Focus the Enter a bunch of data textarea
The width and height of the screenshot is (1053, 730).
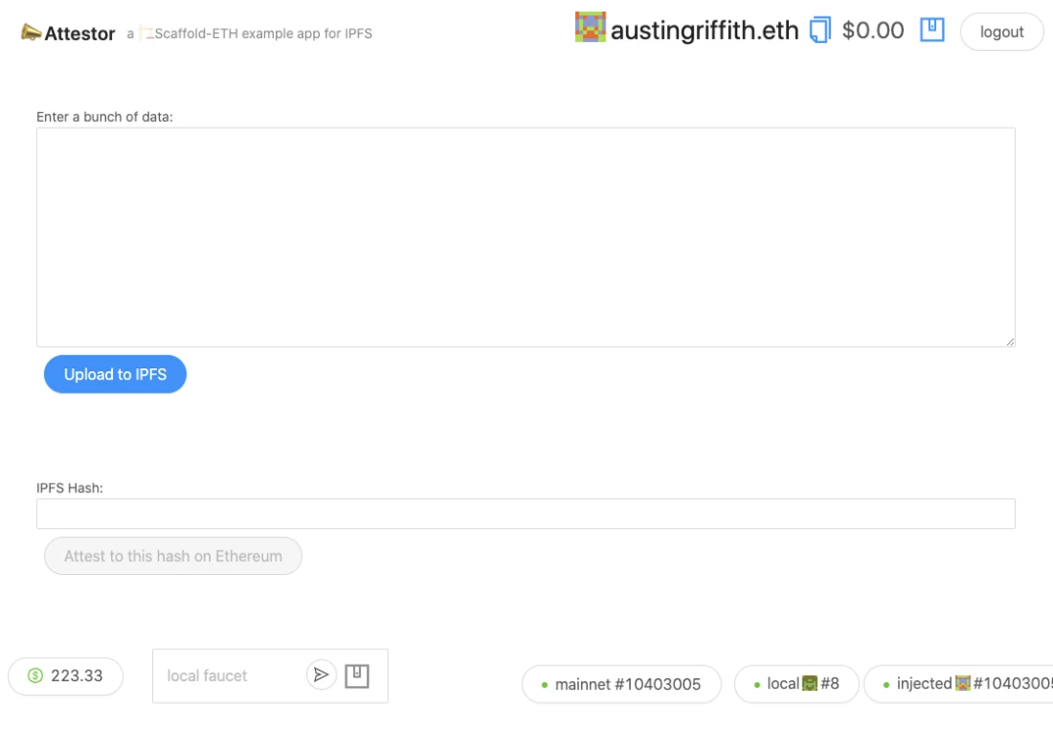point(526,237)
